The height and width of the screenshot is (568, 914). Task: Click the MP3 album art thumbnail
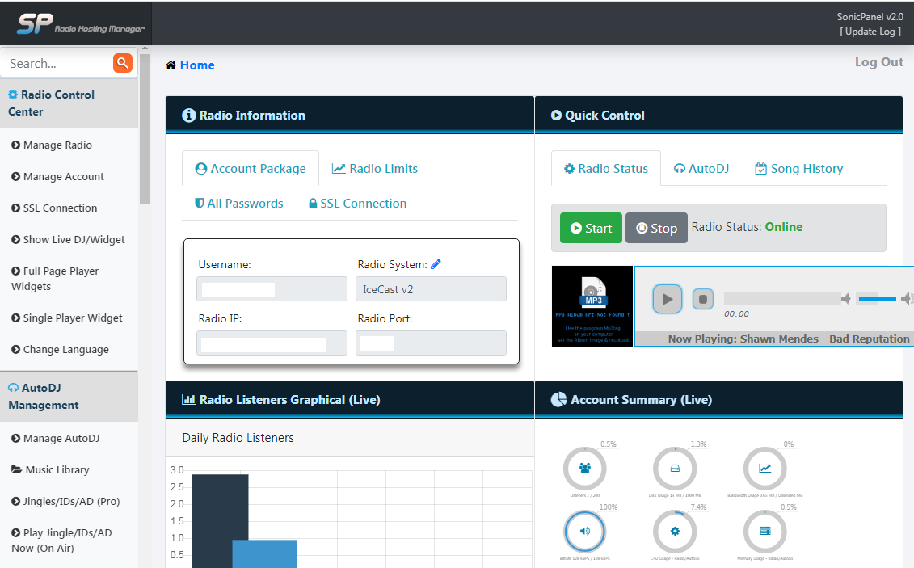(x=592, y=306)
